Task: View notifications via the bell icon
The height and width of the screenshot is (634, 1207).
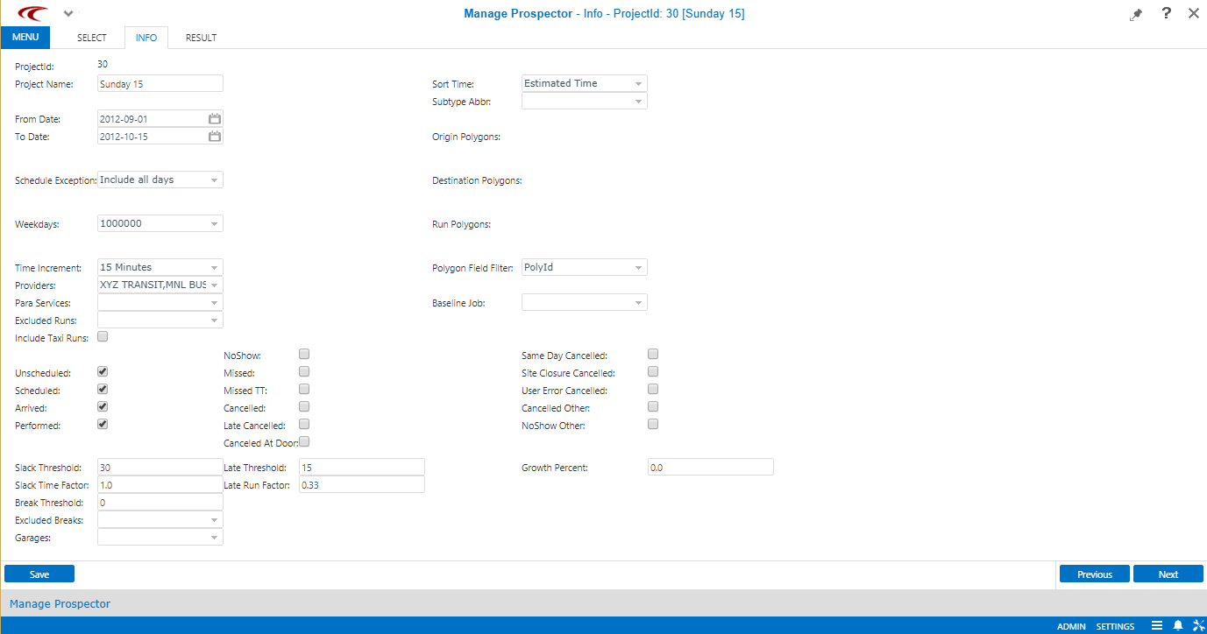Action: tap(1178, 625)
